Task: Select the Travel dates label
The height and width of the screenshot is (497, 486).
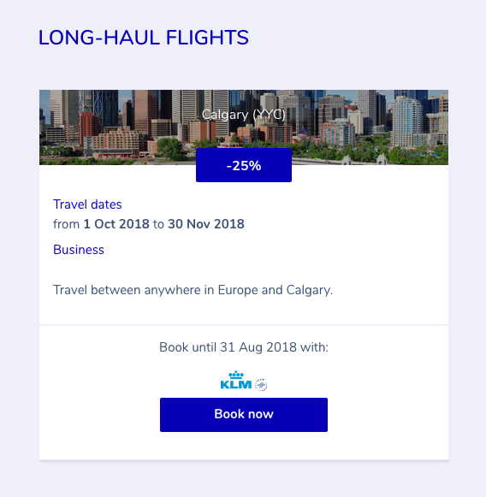Action: 87,204
